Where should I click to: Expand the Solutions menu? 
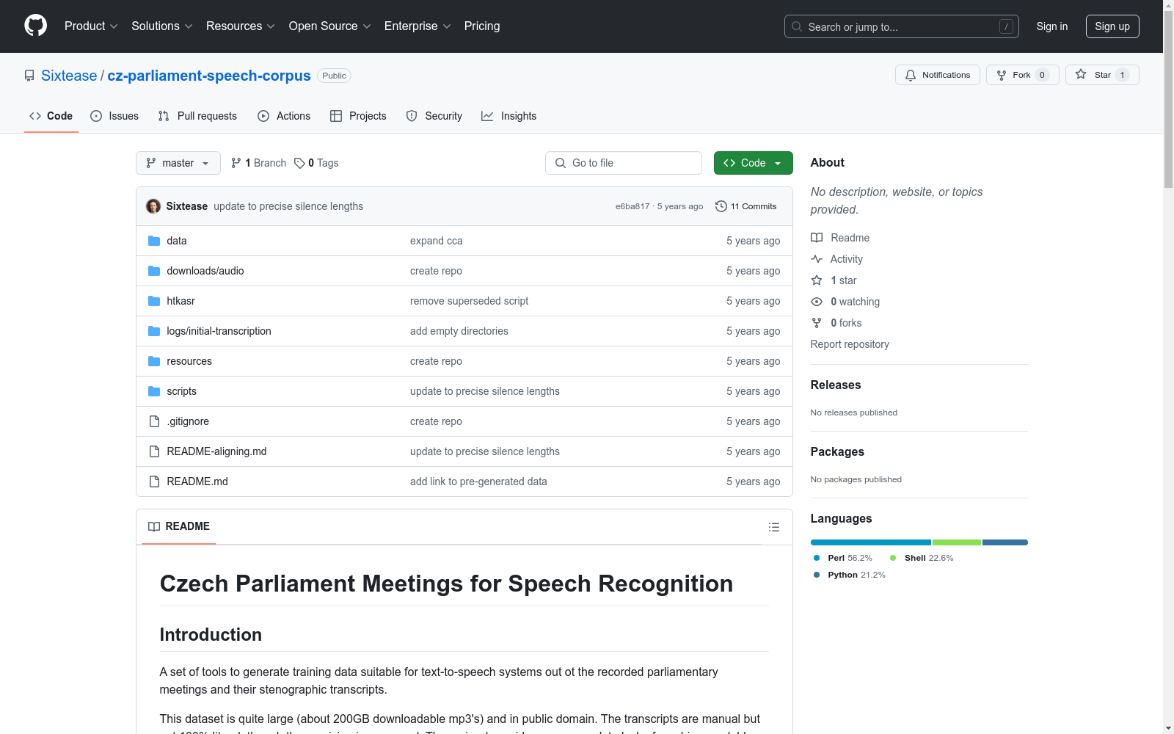[x=162, y=26]
